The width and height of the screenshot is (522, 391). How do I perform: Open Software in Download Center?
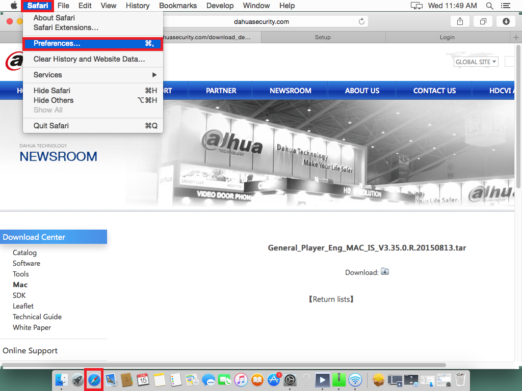pyautogui.click(x=27, y=263)
